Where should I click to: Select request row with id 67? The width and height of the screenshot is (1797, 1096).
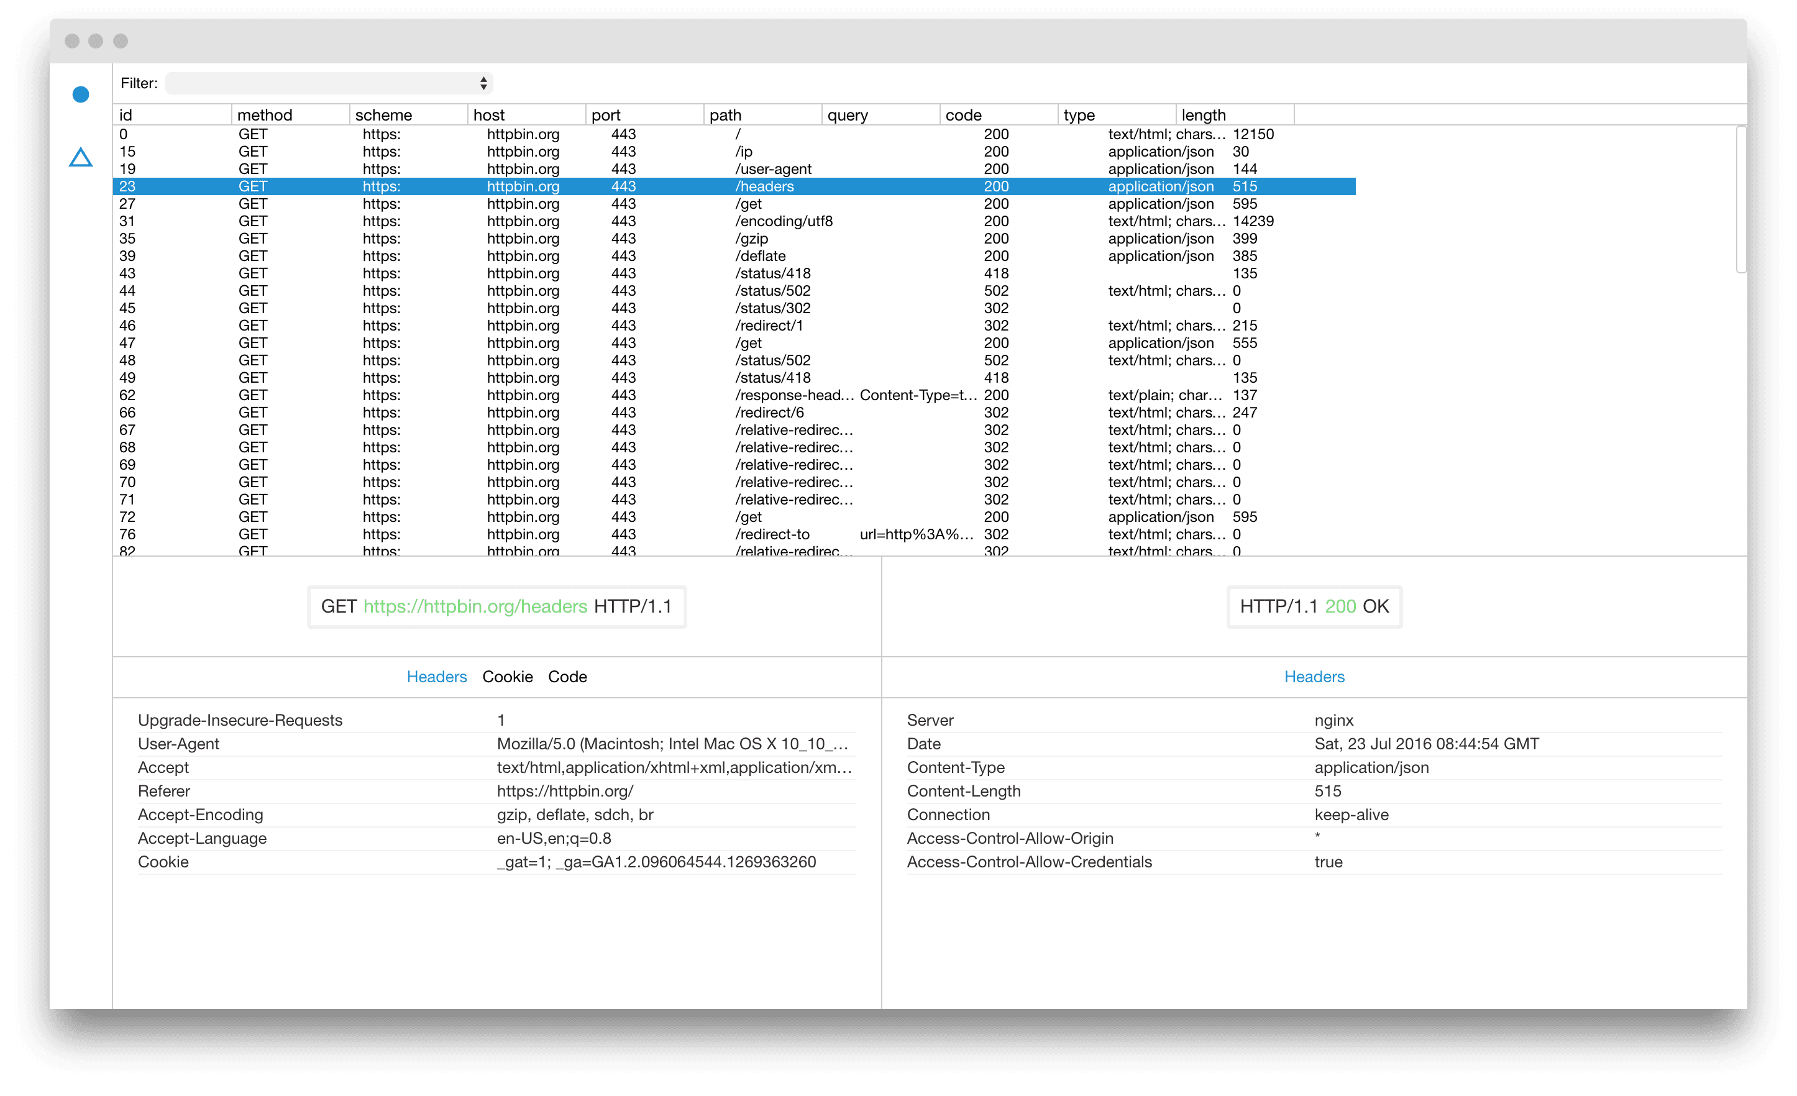(734, 430)
